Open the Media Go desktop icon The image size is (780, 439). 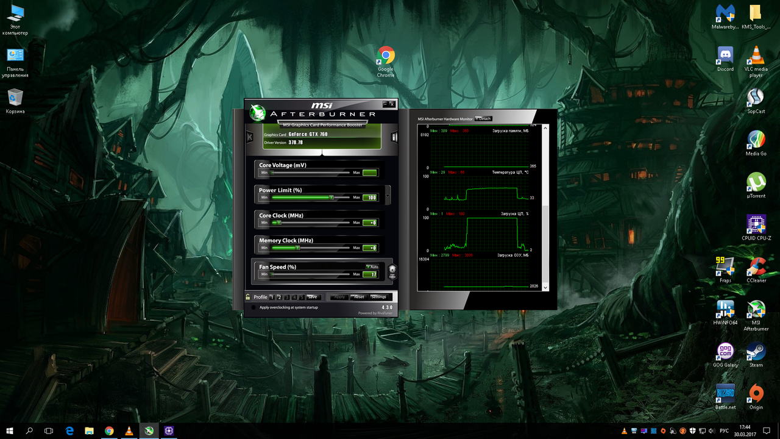pyautogui.click(x=756, y=143)
